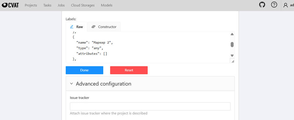
Task: Open the help question mark icon
Action: point(274,5)
